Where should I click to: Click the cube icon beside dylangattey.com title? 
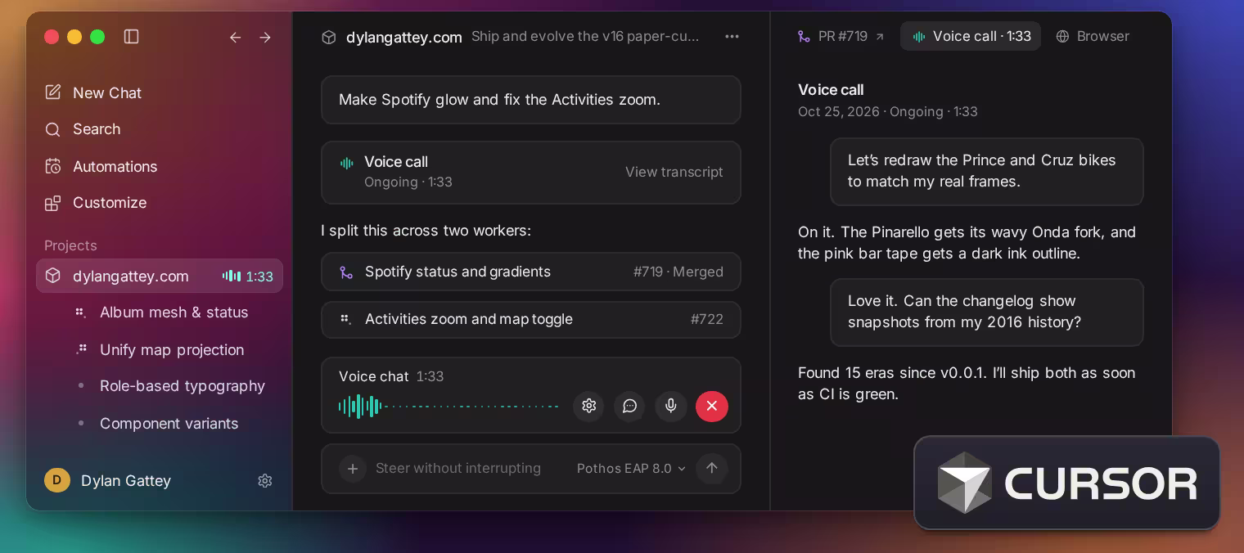pos(329,37)
